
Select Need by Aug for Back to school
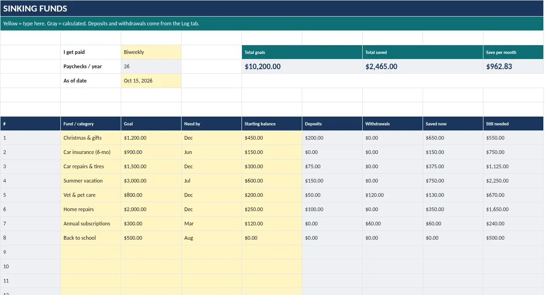point(212,238)
